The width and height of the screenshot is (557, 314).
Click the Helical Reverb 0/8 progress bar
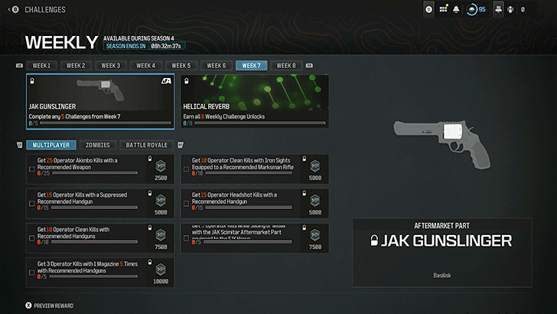click(x=260, y=123)
